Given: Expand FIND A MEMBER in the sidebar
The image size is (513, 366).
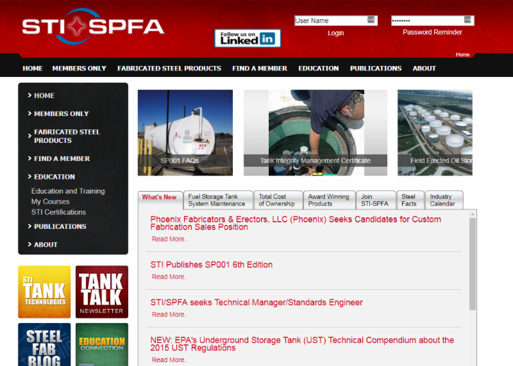Looking at the screenshot, I should coord(59,158).
